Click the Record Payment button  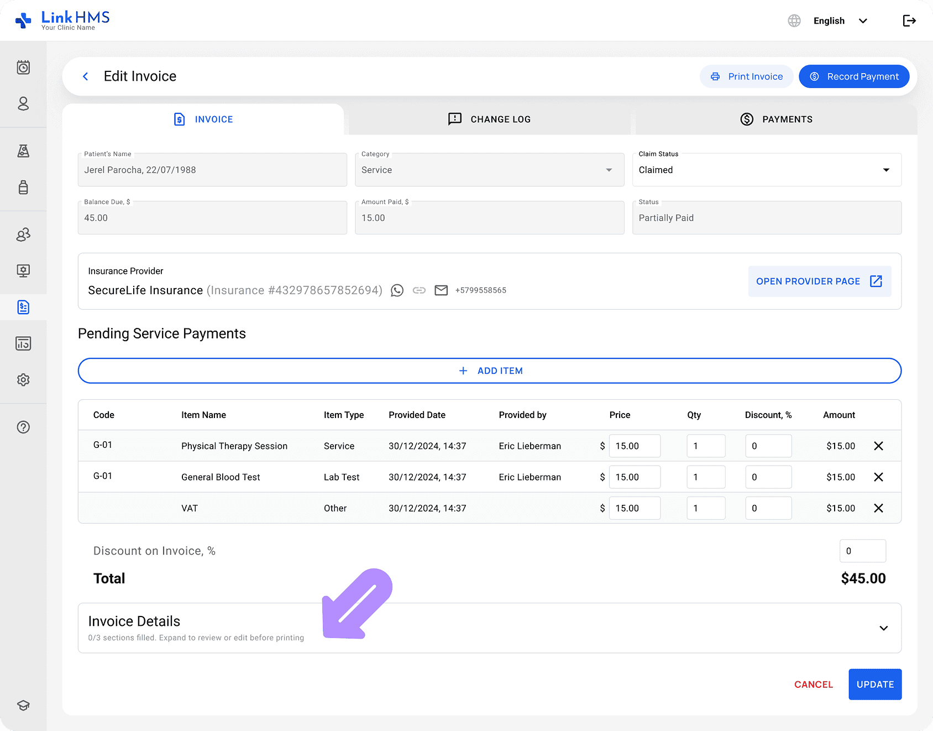(x=854, y=76)
